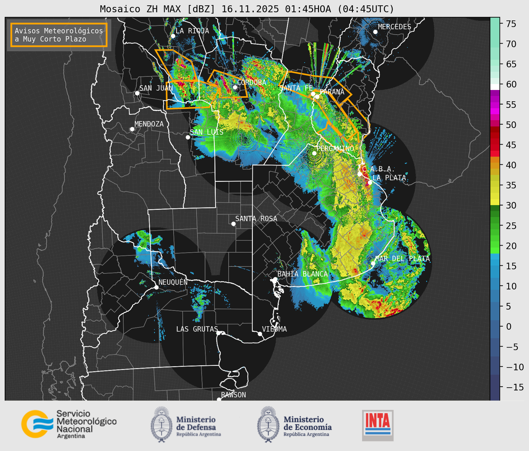Click the VIEDMA city label
The image size is (529, 451).
point(274,329)
